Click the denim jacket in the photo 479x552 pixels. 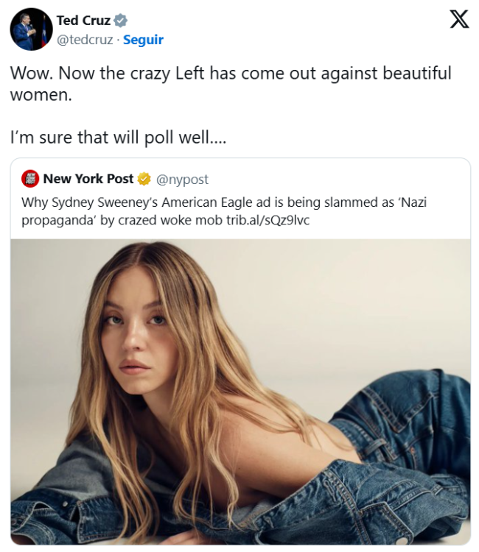click(398, 471)
